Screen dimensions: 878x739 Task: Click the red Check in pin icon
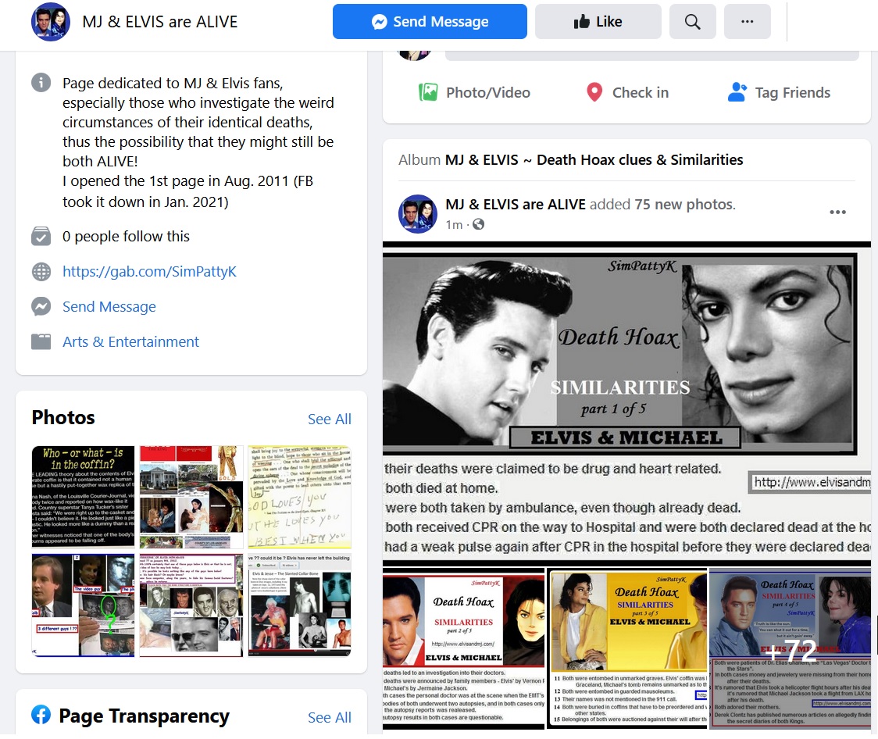(594, 92)
